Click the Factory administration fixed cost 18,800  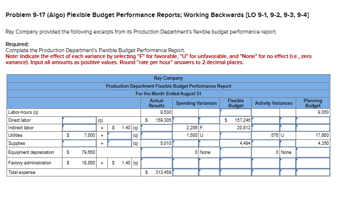(88, 163)
